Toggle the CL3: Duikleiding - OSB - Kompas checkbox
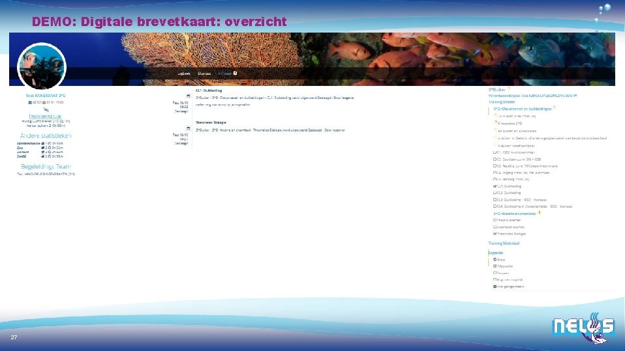Image resolution: width=625 pixels, height=351 pixels. pos(495,200)
